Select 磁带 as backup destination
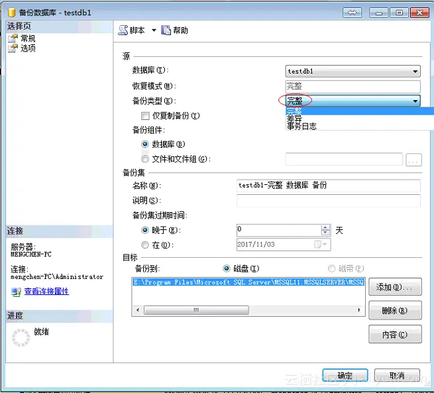This screenshot has height=393, width=434. (331, 268)
